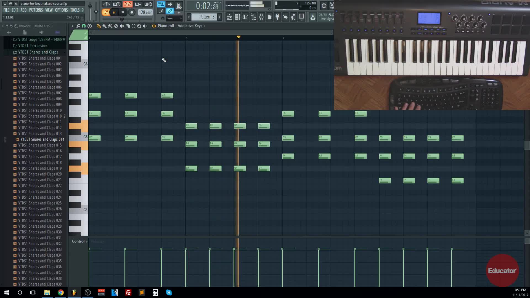Open the Mixer window
The image size is (530, 298).
[x=261, y=17]
